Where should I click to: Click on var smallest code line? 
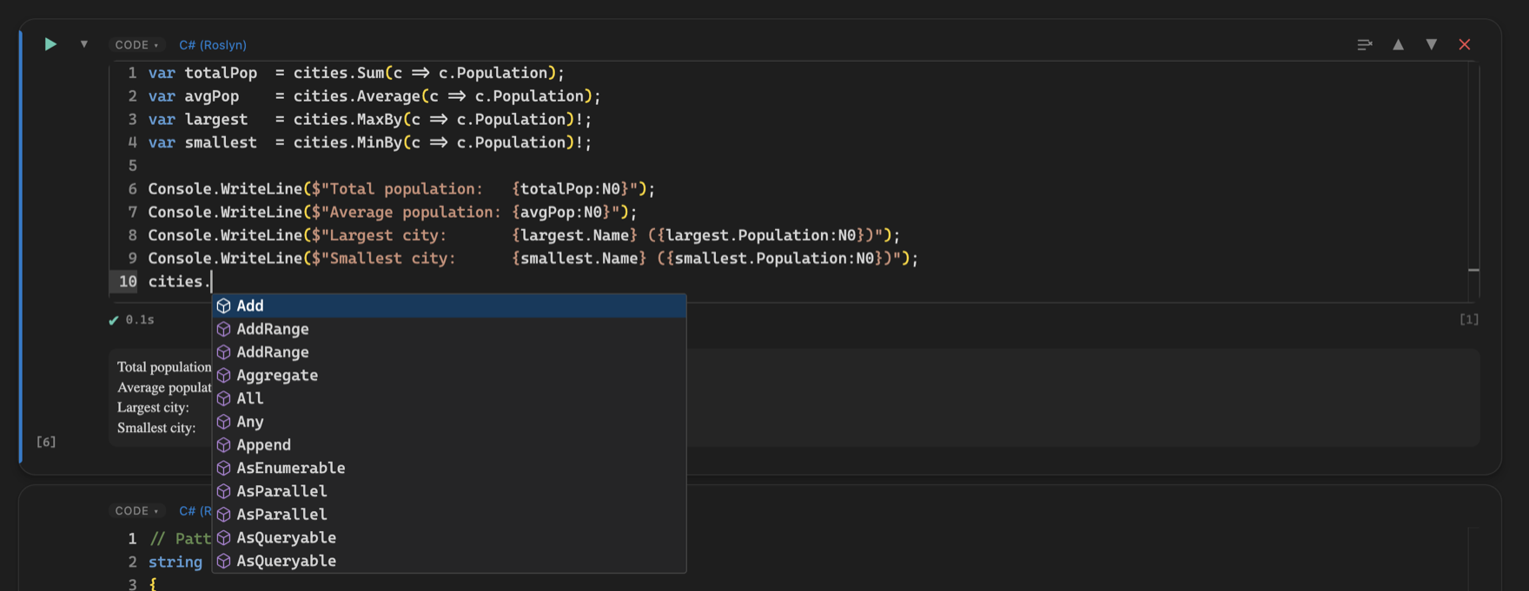pos(370,142)
